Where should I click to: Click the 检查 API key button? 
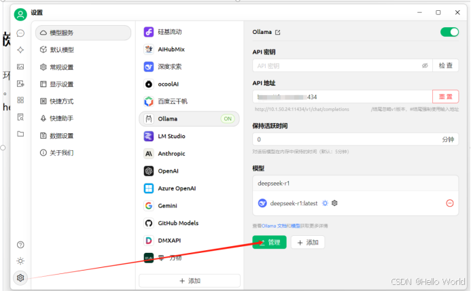coord(445,65)
